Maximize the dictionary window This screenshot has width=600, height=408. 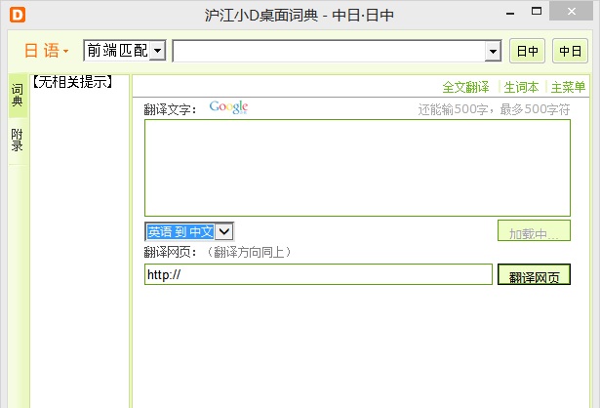[537, 12]
